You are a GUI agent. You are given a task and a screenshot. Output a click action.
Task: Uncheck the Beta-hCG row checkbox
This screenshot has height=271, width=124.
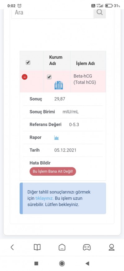49,77
